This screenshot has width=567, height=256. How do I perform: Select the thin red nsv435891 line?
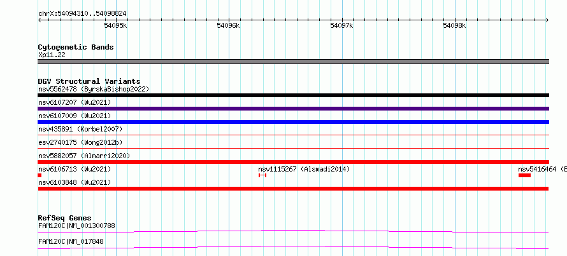(293, 135)
